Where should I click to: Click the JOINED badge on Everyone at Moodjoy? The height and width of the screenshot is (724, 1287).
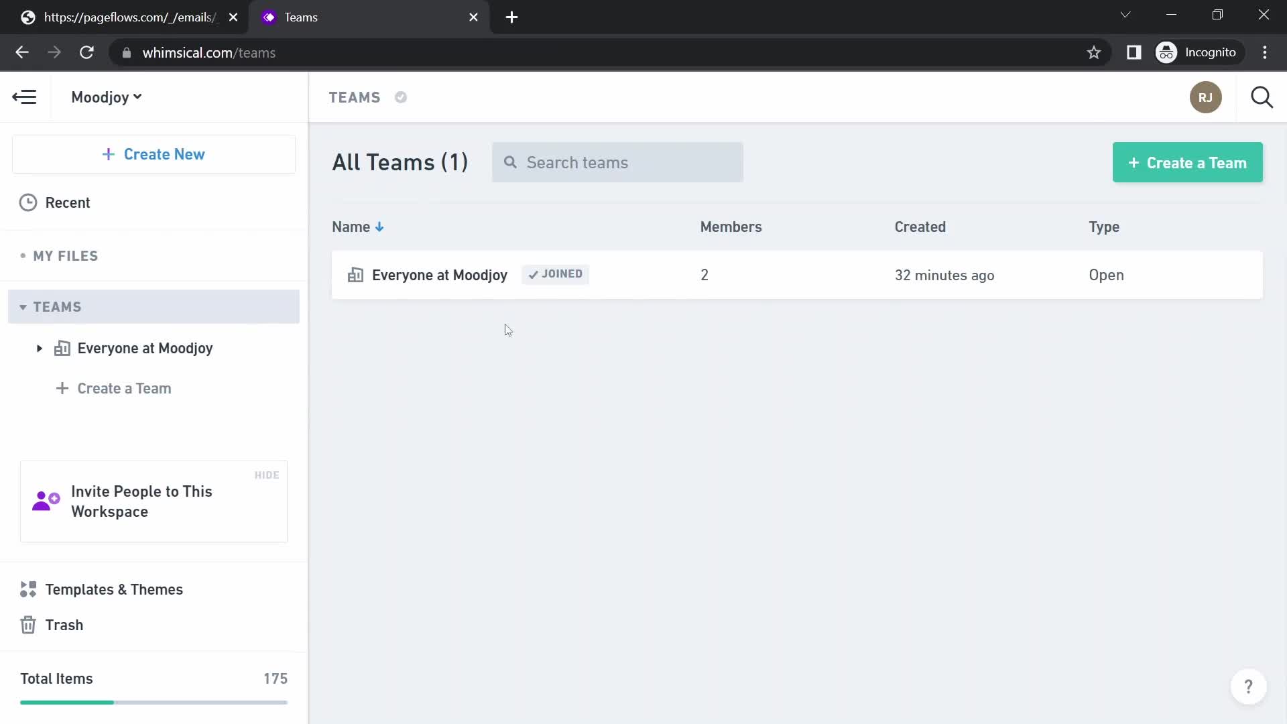pos(555,274)
